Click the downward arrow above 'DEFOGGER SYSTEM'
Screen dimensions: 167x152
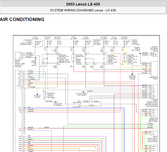pos(37,95)
